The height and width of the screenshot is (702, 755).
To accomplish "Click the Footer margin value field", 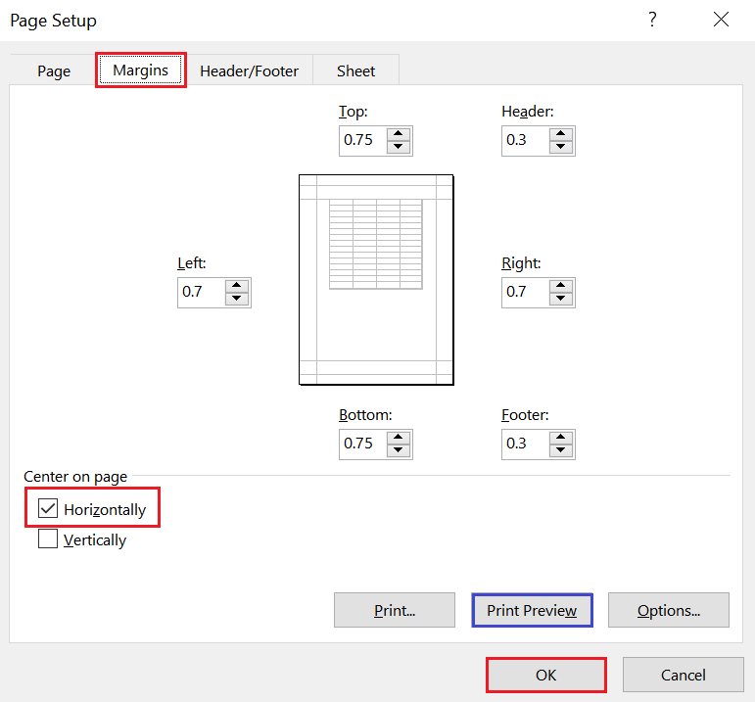I will click(526, 444).
